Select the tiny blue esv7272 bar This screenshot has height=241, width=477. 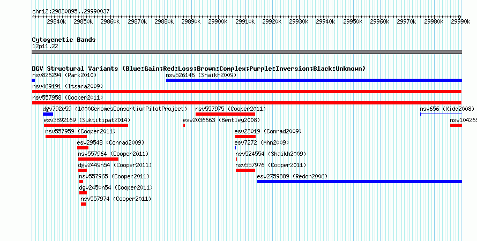(235, 148)
